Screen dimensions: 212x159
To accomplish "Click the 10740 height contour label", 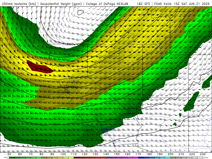I will 60,98.
